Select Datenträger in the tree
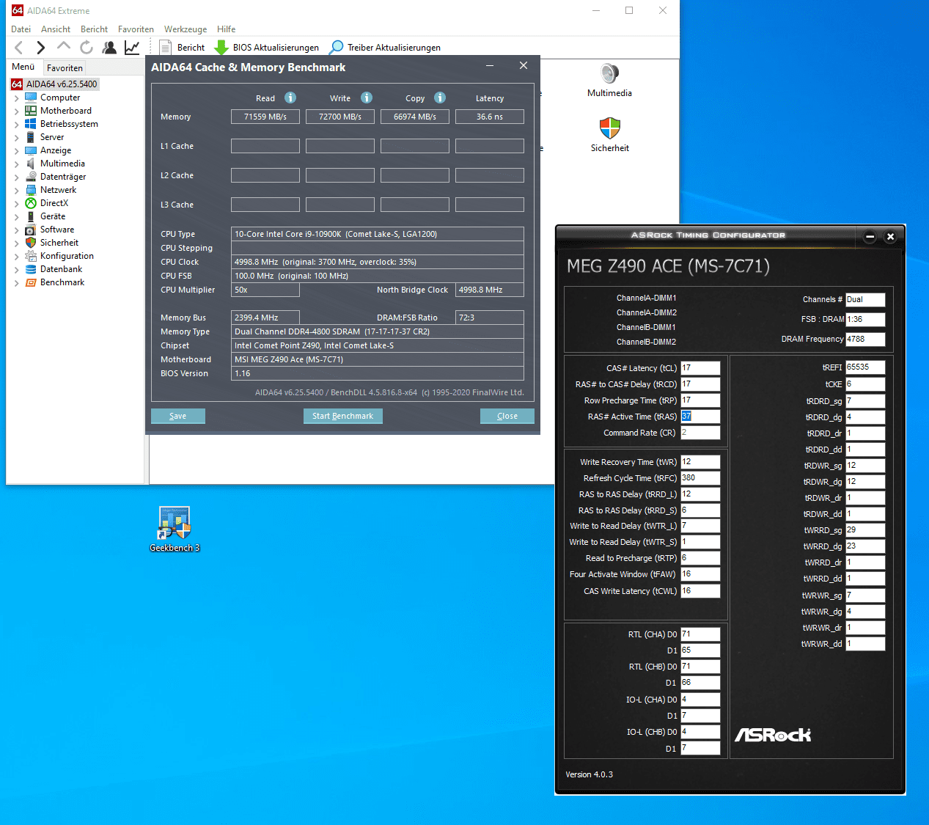The height and width of the screenshot is (825, 929). coord(63,177)
